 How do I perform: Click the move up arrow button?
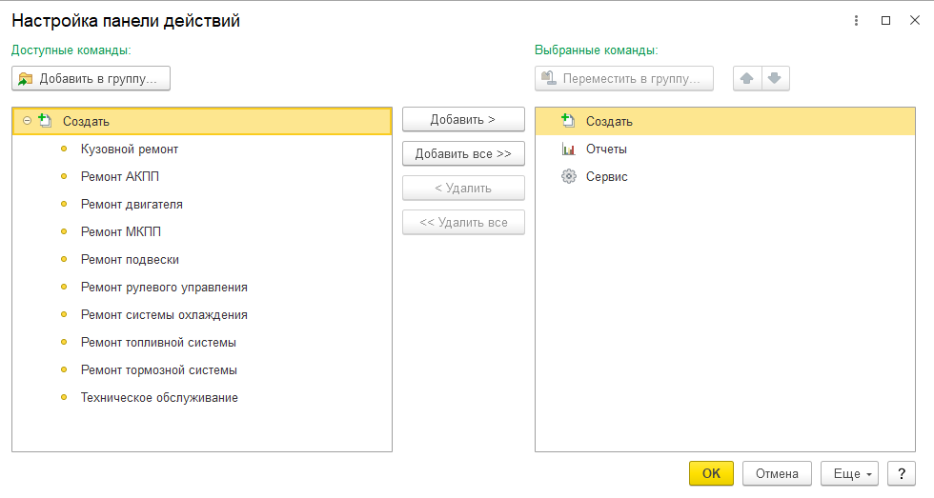(x=747, y=78)
